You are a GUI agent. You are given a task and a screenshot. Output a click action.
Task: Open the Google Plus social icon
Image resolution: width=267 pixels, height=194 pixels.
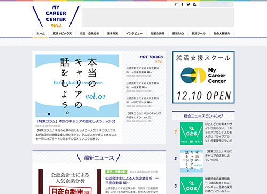pos(176,4)
